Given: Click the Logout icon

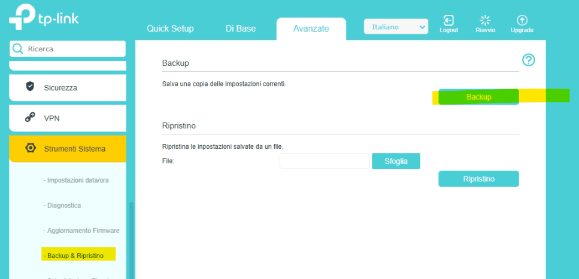Looking at the screenshot, I should coord(448,20).
